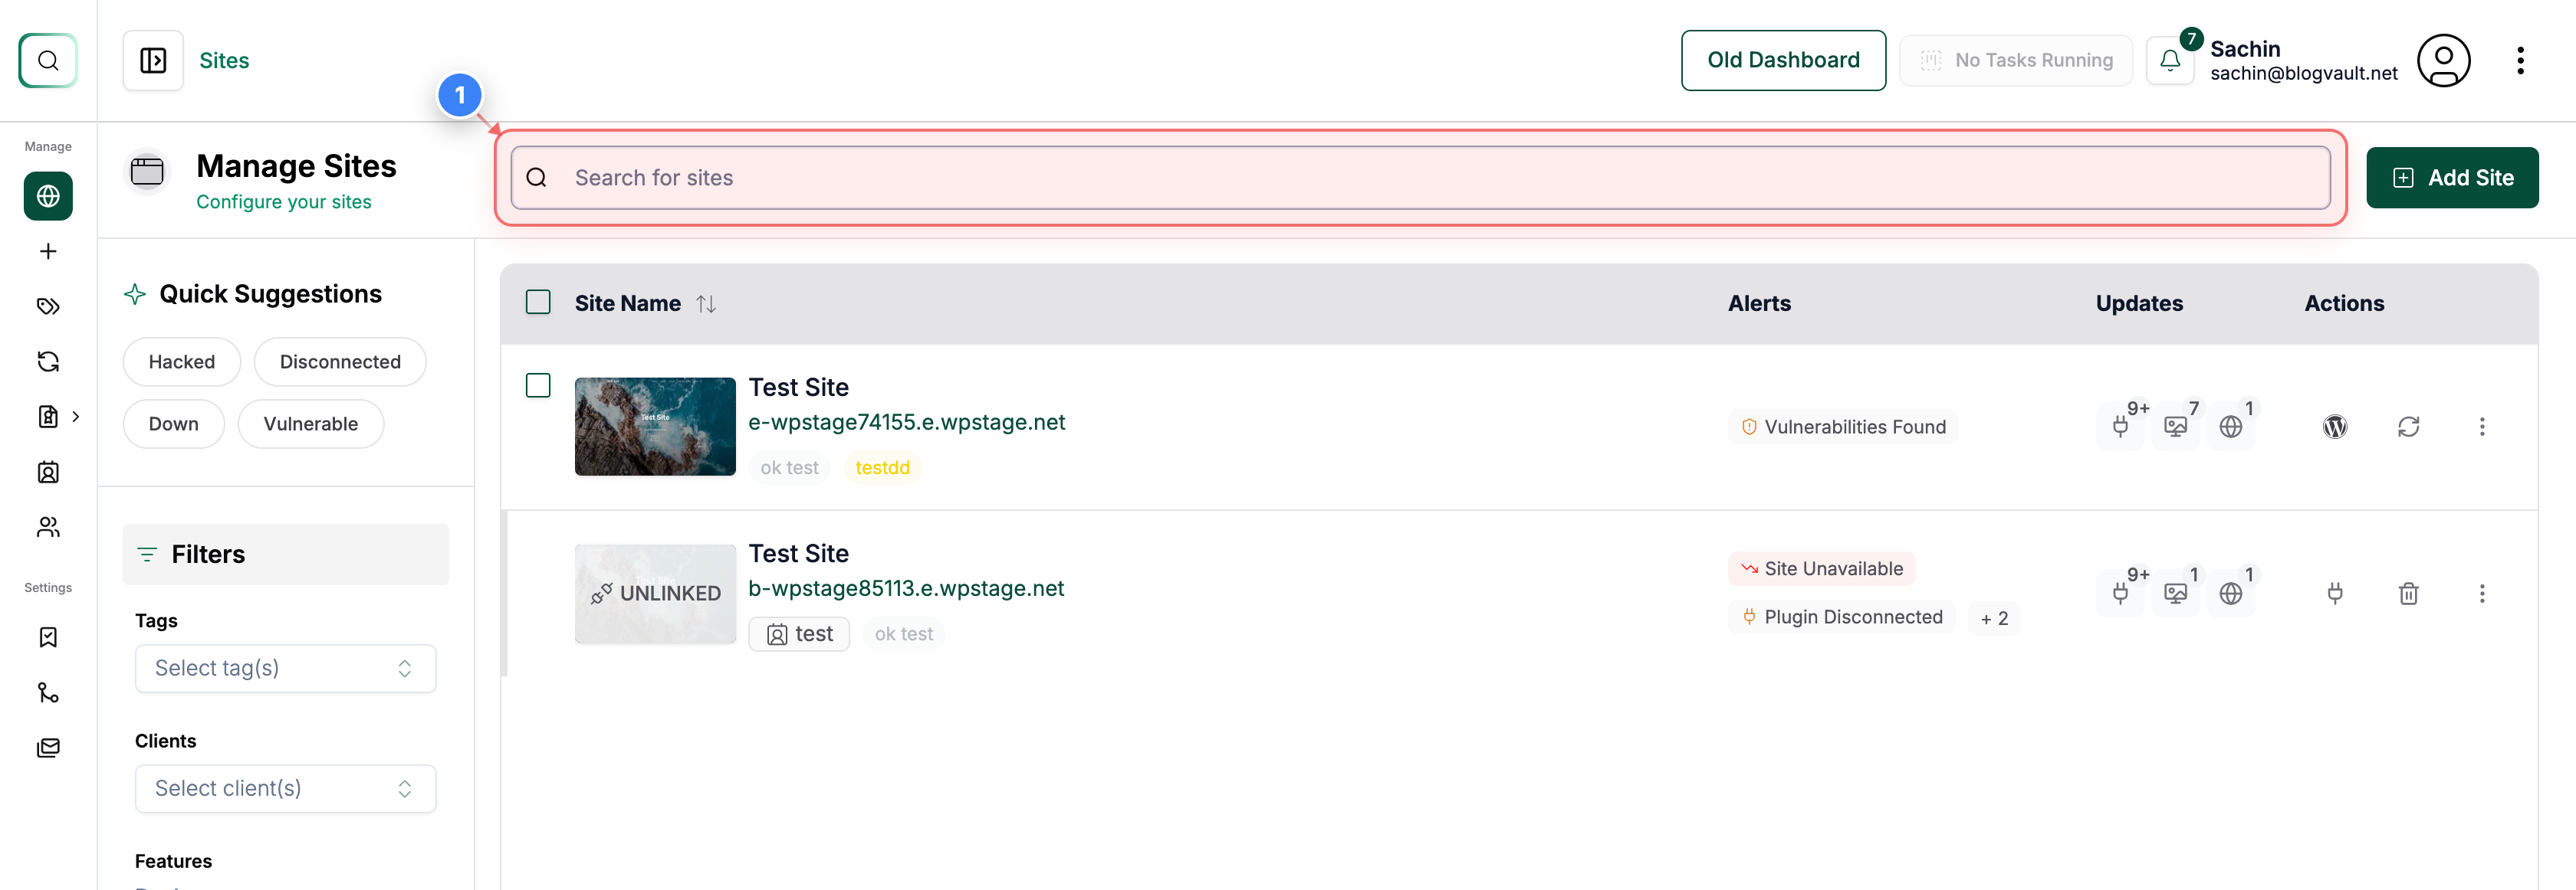Viewport: 2576px width, 890px height.
Task: Open the top-right three-dot overflow menu
Action: pyautogui.click(x=2521, y=60)
